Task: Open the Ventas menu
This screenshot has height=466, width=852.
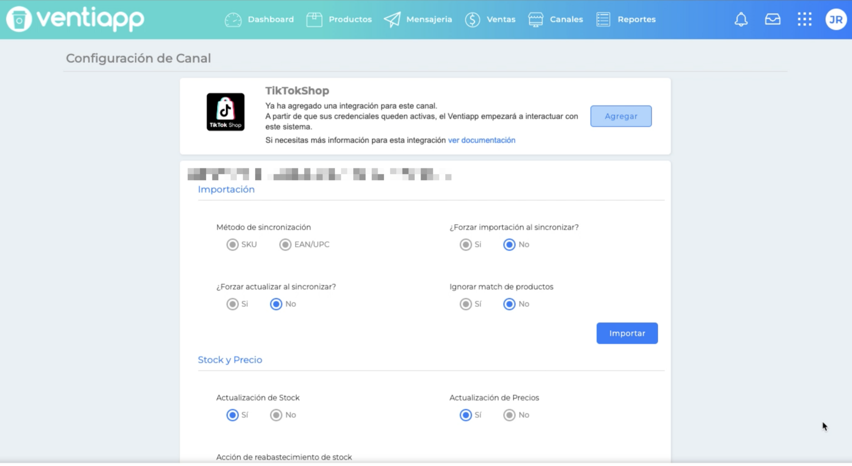Action: pyautogui.click(x=501, y=20)
